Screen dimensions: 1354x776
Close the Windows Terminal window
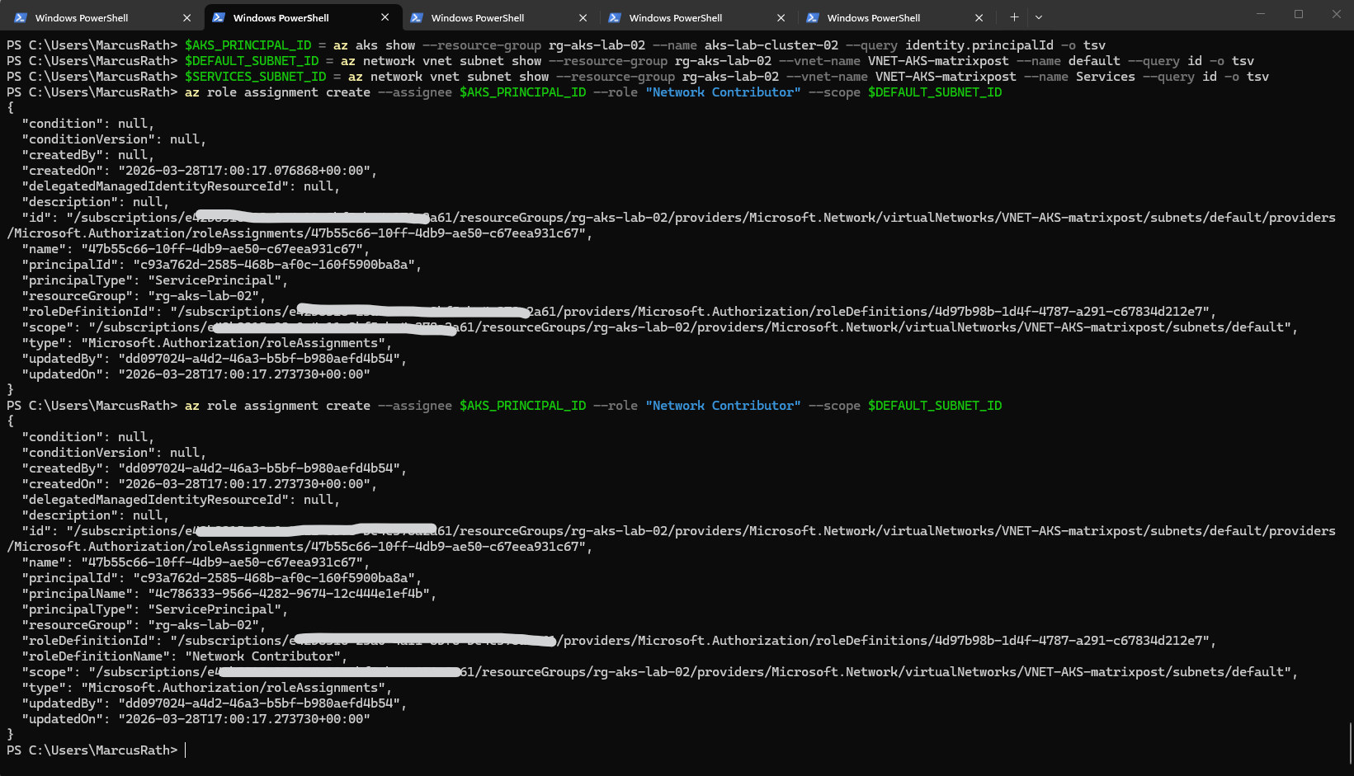coord(1336,14)
